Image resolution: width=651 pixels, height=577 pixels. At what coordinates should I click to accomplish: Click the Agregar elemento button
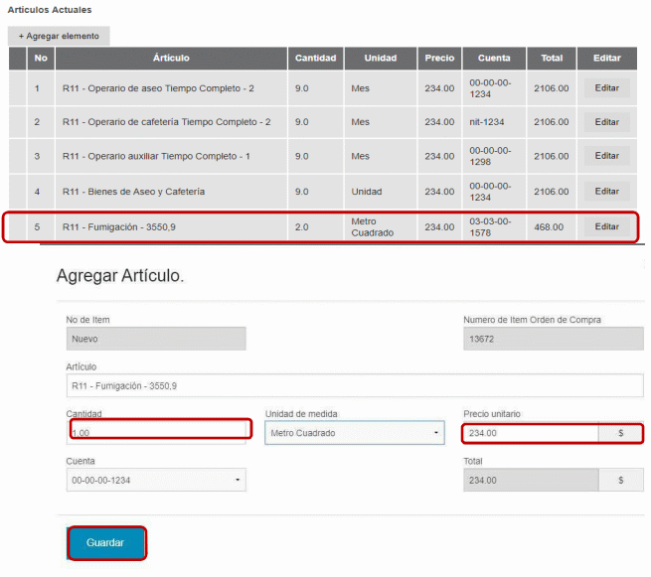[59, 36]
